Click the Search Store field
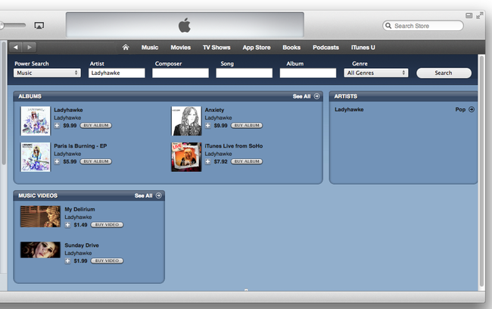The width and height of the screenshot is (492, 309). click(422, 26)
